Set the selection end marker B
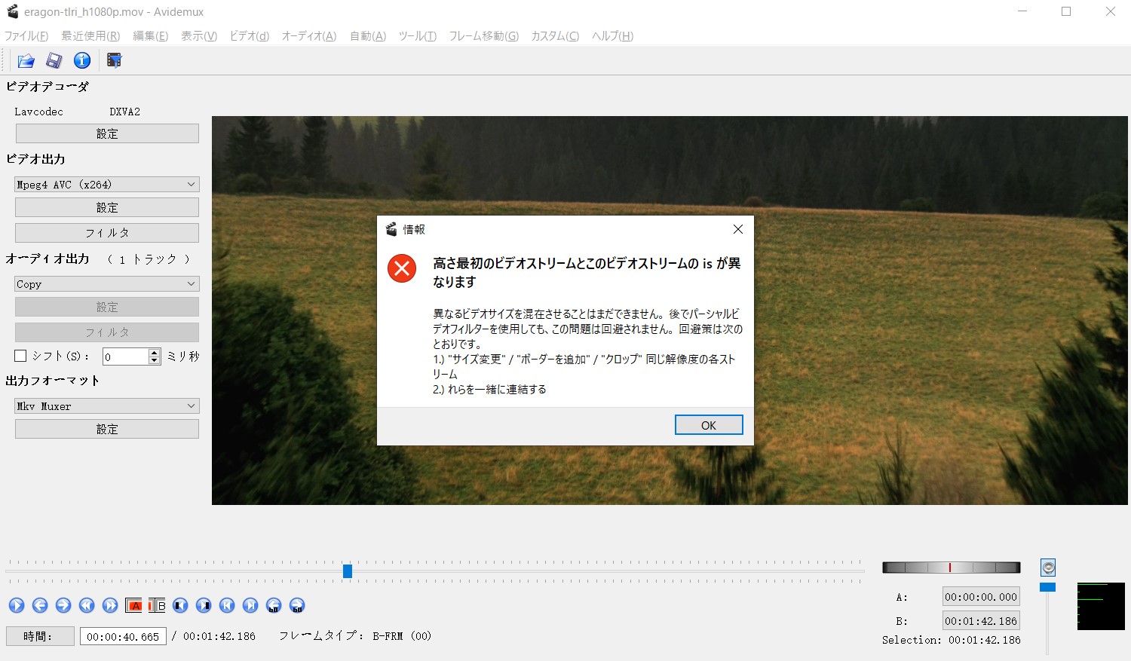Image resolution: width=1131 pixels, height=661 pixels. point(157,605)
